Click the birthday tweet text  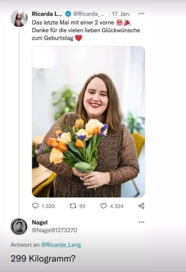(x=85, y=30)
